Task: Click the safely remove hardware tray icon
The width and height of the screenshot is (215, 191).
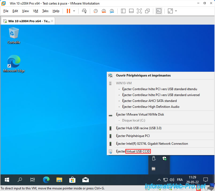Action: [154, 158]
